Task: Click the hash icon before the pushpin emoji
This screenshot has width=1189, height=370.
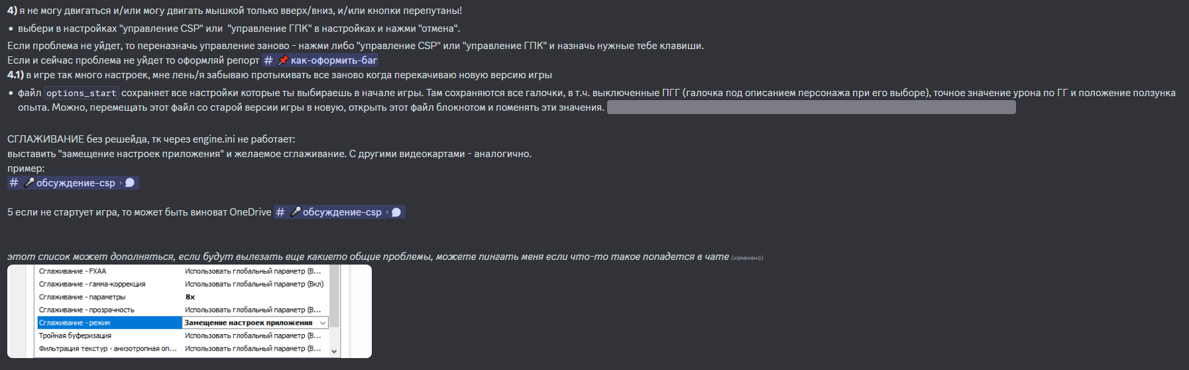Action: [268, 60]
